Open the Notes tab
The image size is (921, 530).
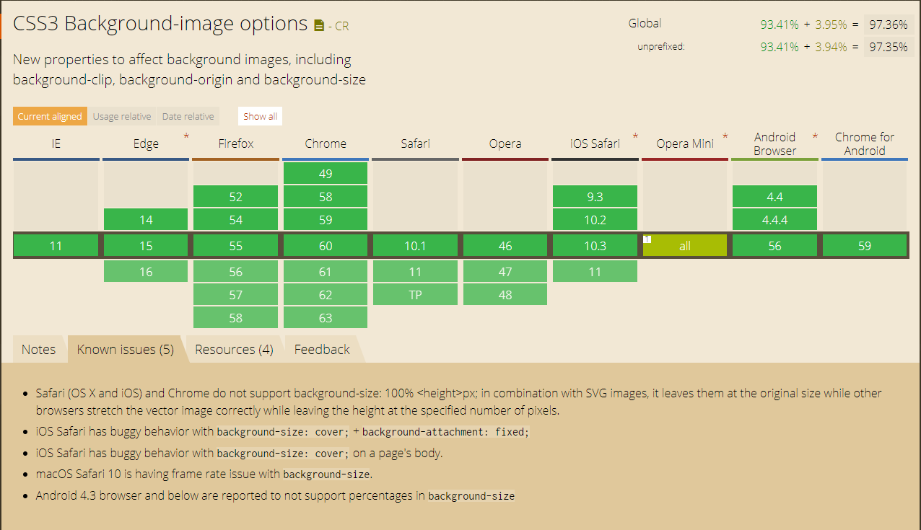coord(38,349)
